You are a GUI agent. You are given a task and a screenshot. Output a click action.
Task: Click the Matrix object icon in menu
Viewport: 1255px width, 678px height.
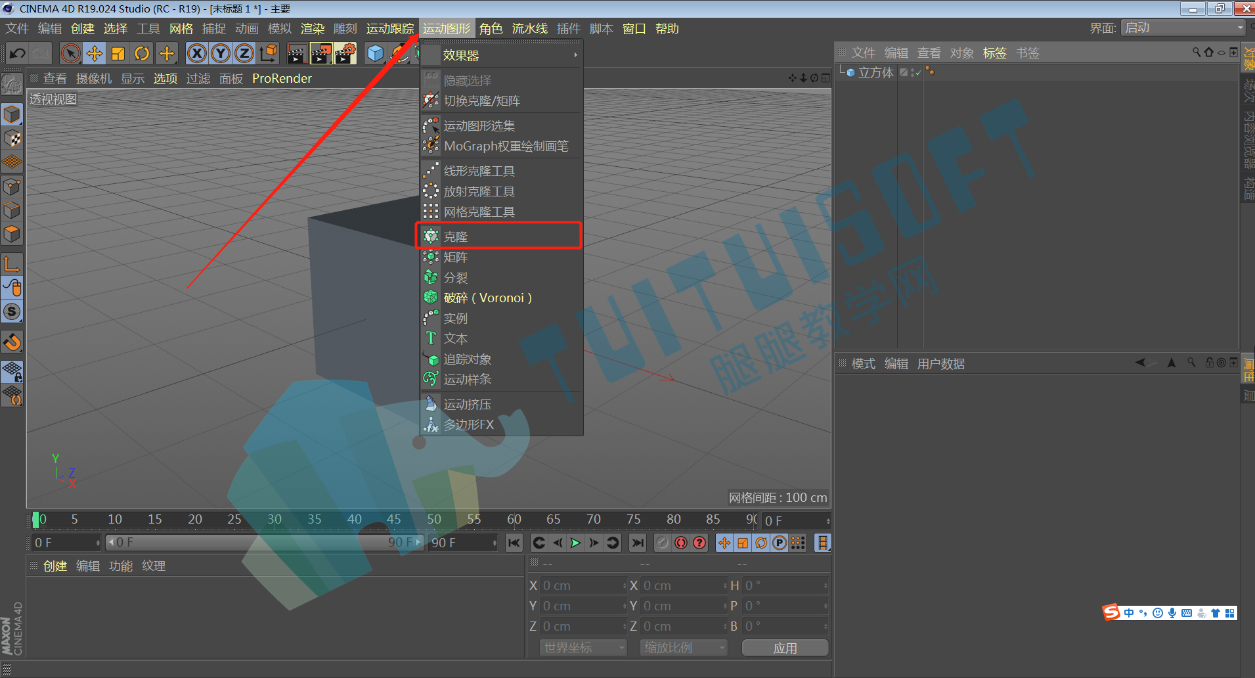[x=430, y=257]
